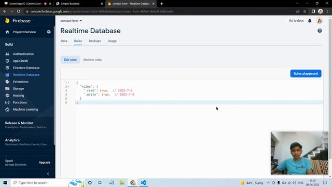332x187 pixels.
Task: Collapse the Firebase sidebar with chevron
Action: (48, 174)
